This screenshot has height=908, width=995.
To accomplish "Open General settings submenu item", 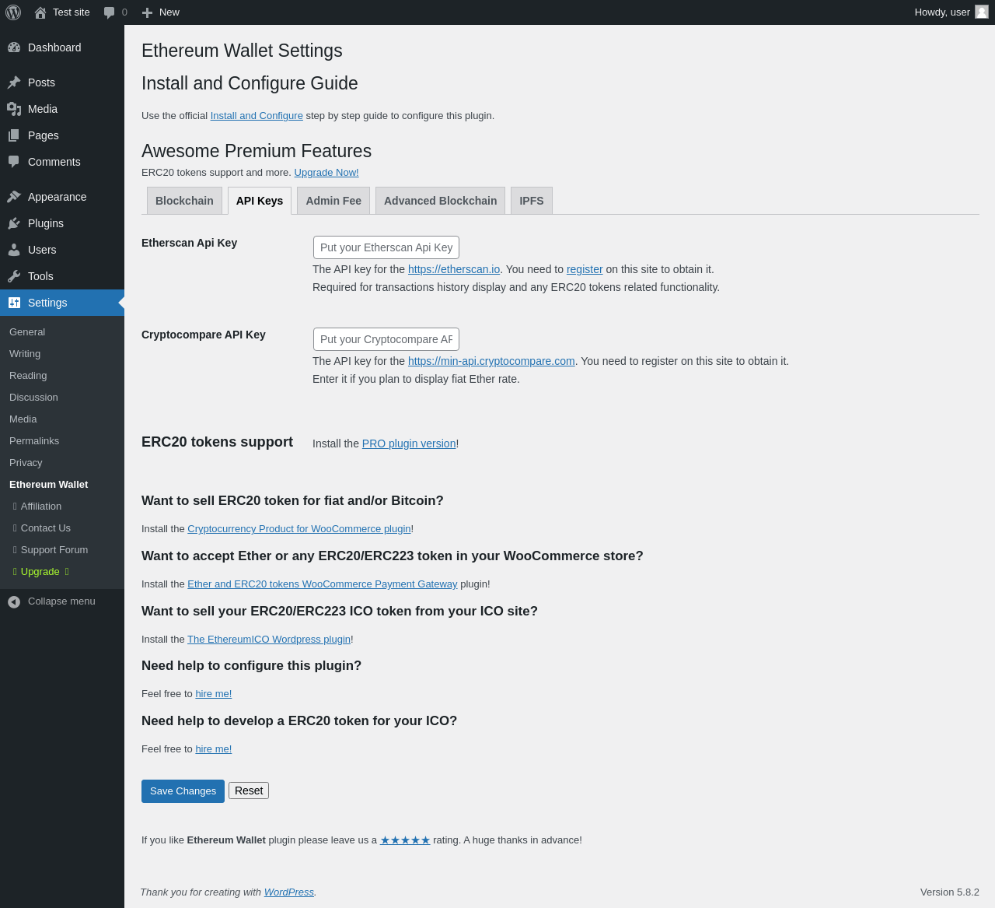I will (27, 331).
